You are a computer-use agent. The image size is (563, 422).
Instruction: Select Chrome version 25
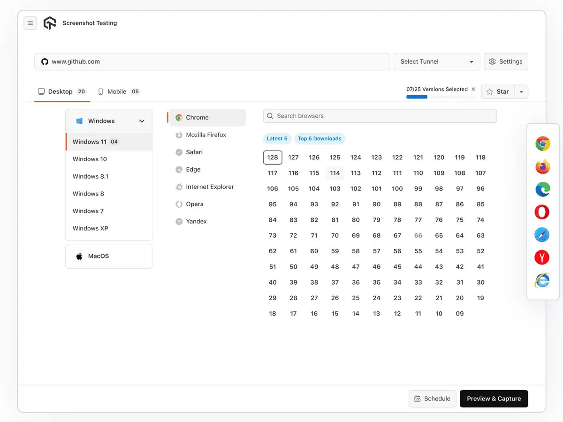356,298
